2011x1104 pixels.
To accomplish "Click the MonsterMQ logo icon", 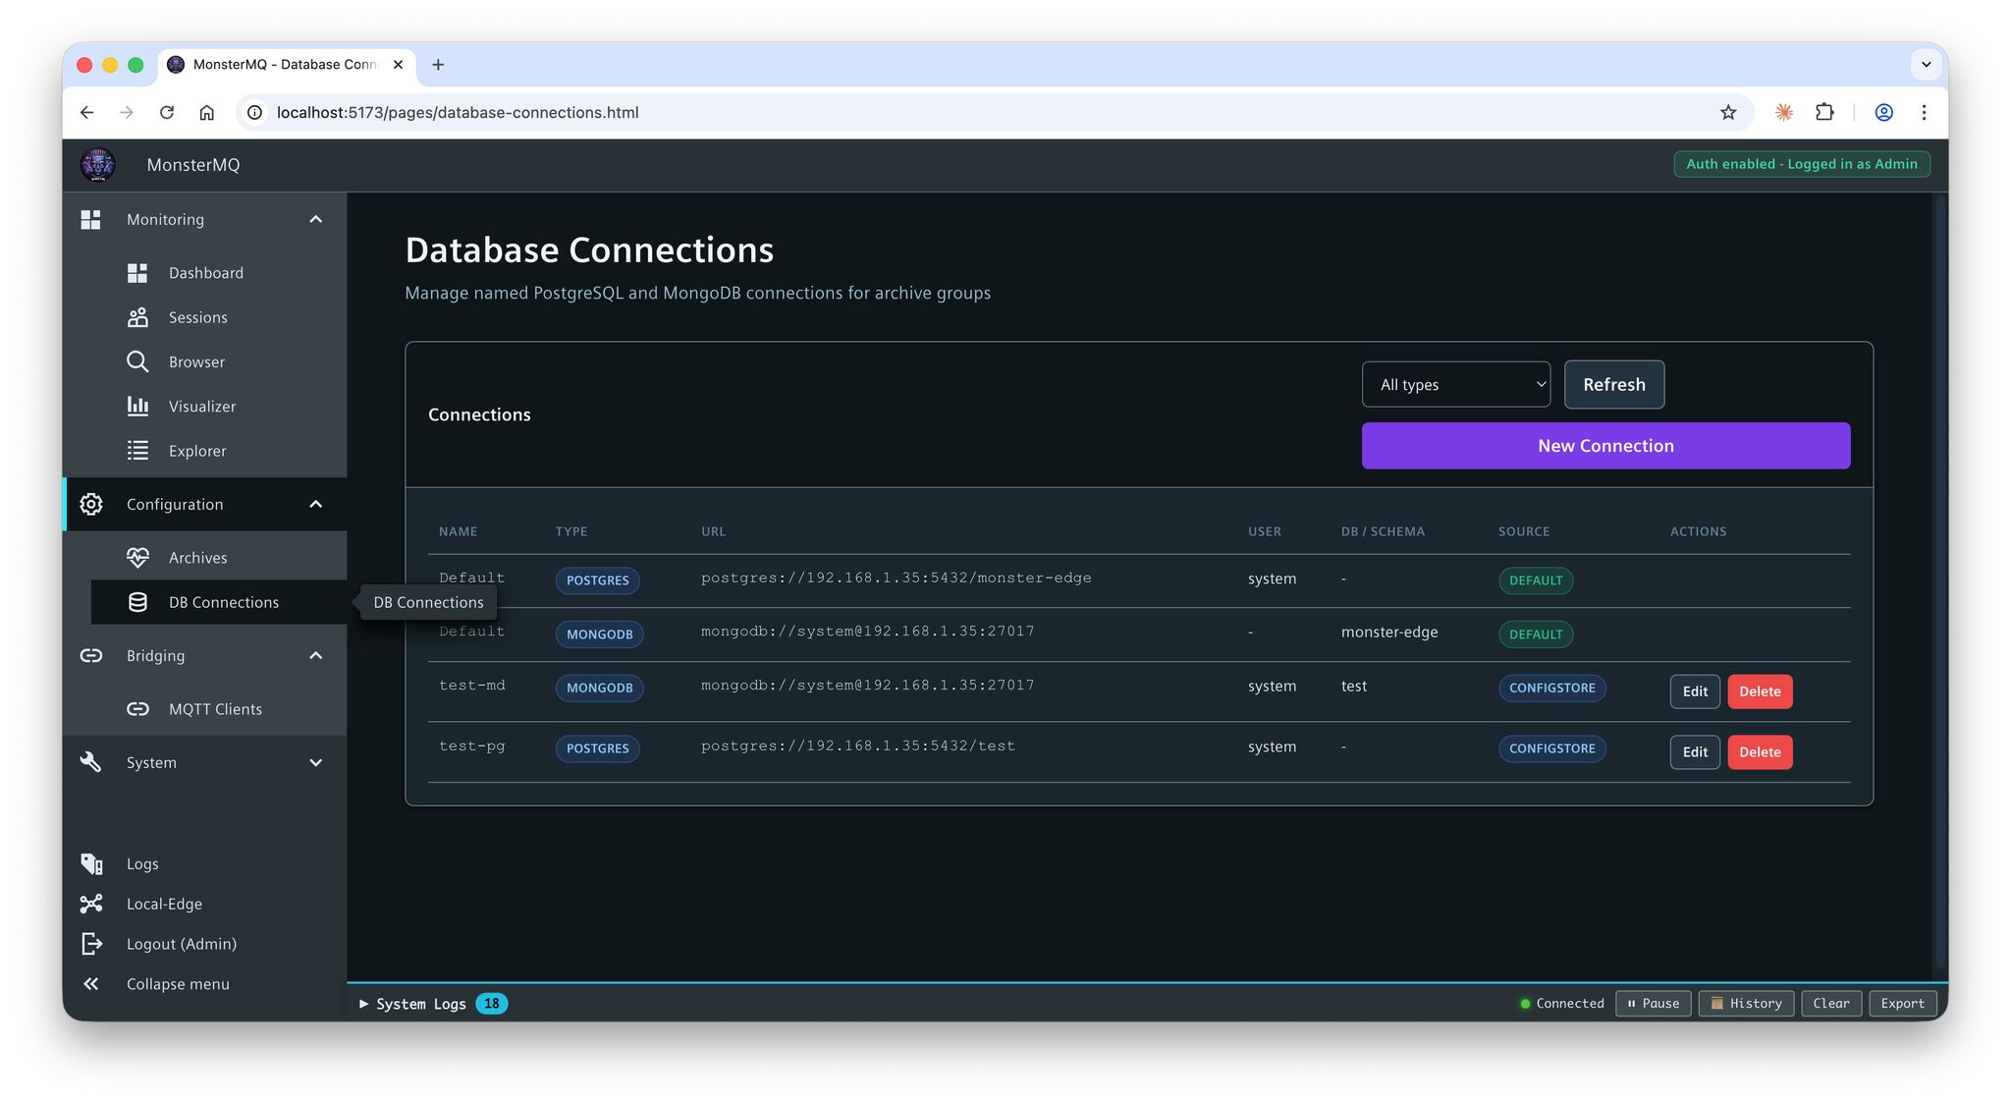I will coord(97,164).
